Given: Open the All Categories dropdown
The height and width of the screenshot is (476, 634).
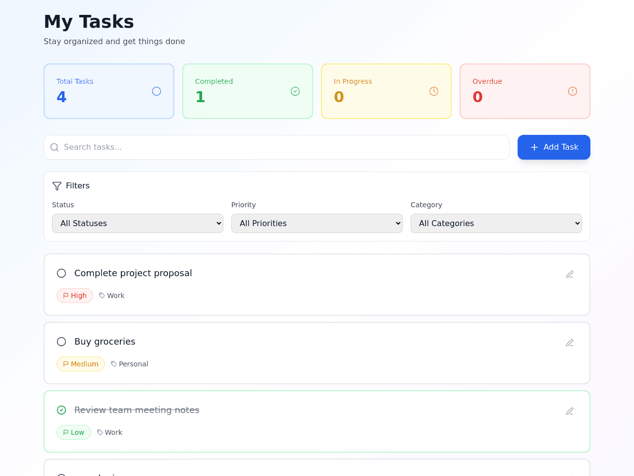Looking at the screenshot, I should (x=496, y=223).
